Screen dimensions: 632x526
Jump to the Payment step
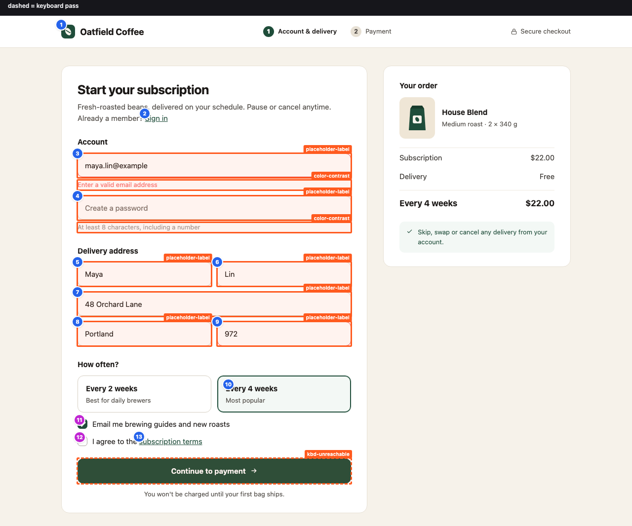tap(371, 32)
